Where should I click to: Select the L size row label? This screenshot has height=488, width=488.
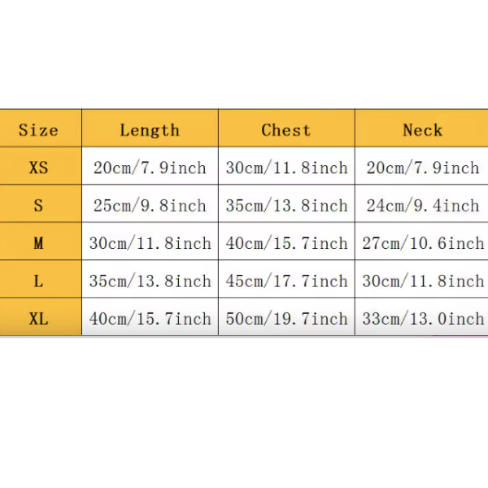pyautogui.click(x=39, y=281)
